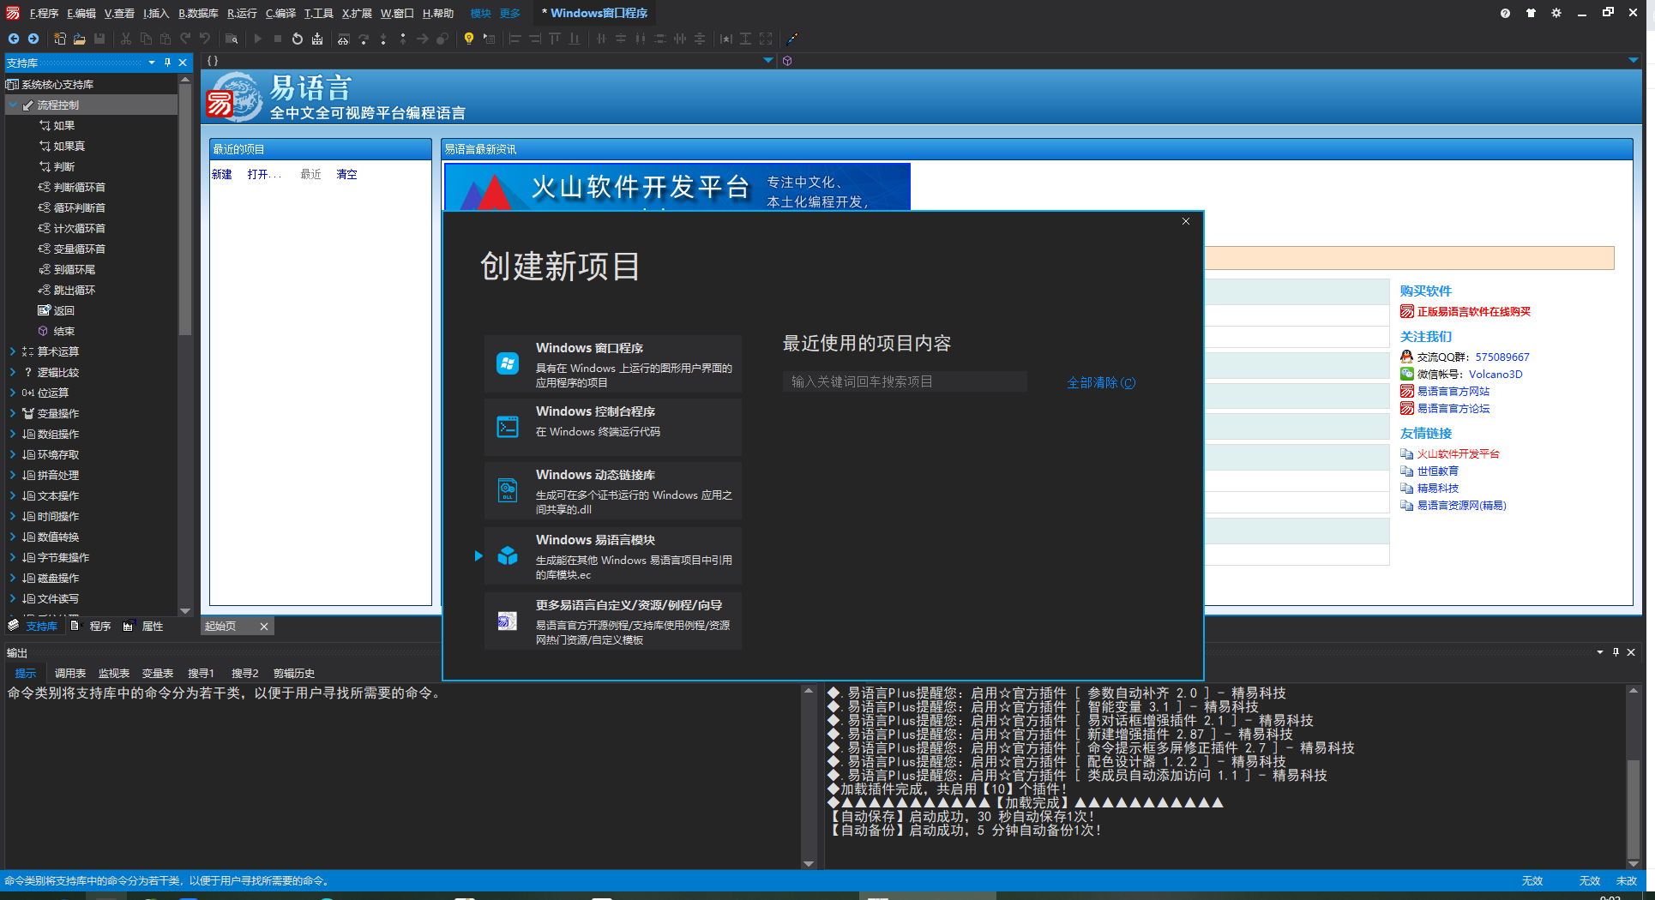Screen dimensions: 1655x900
Task: Open the 输出 panel dropdown arrow
Action: 1600,652
